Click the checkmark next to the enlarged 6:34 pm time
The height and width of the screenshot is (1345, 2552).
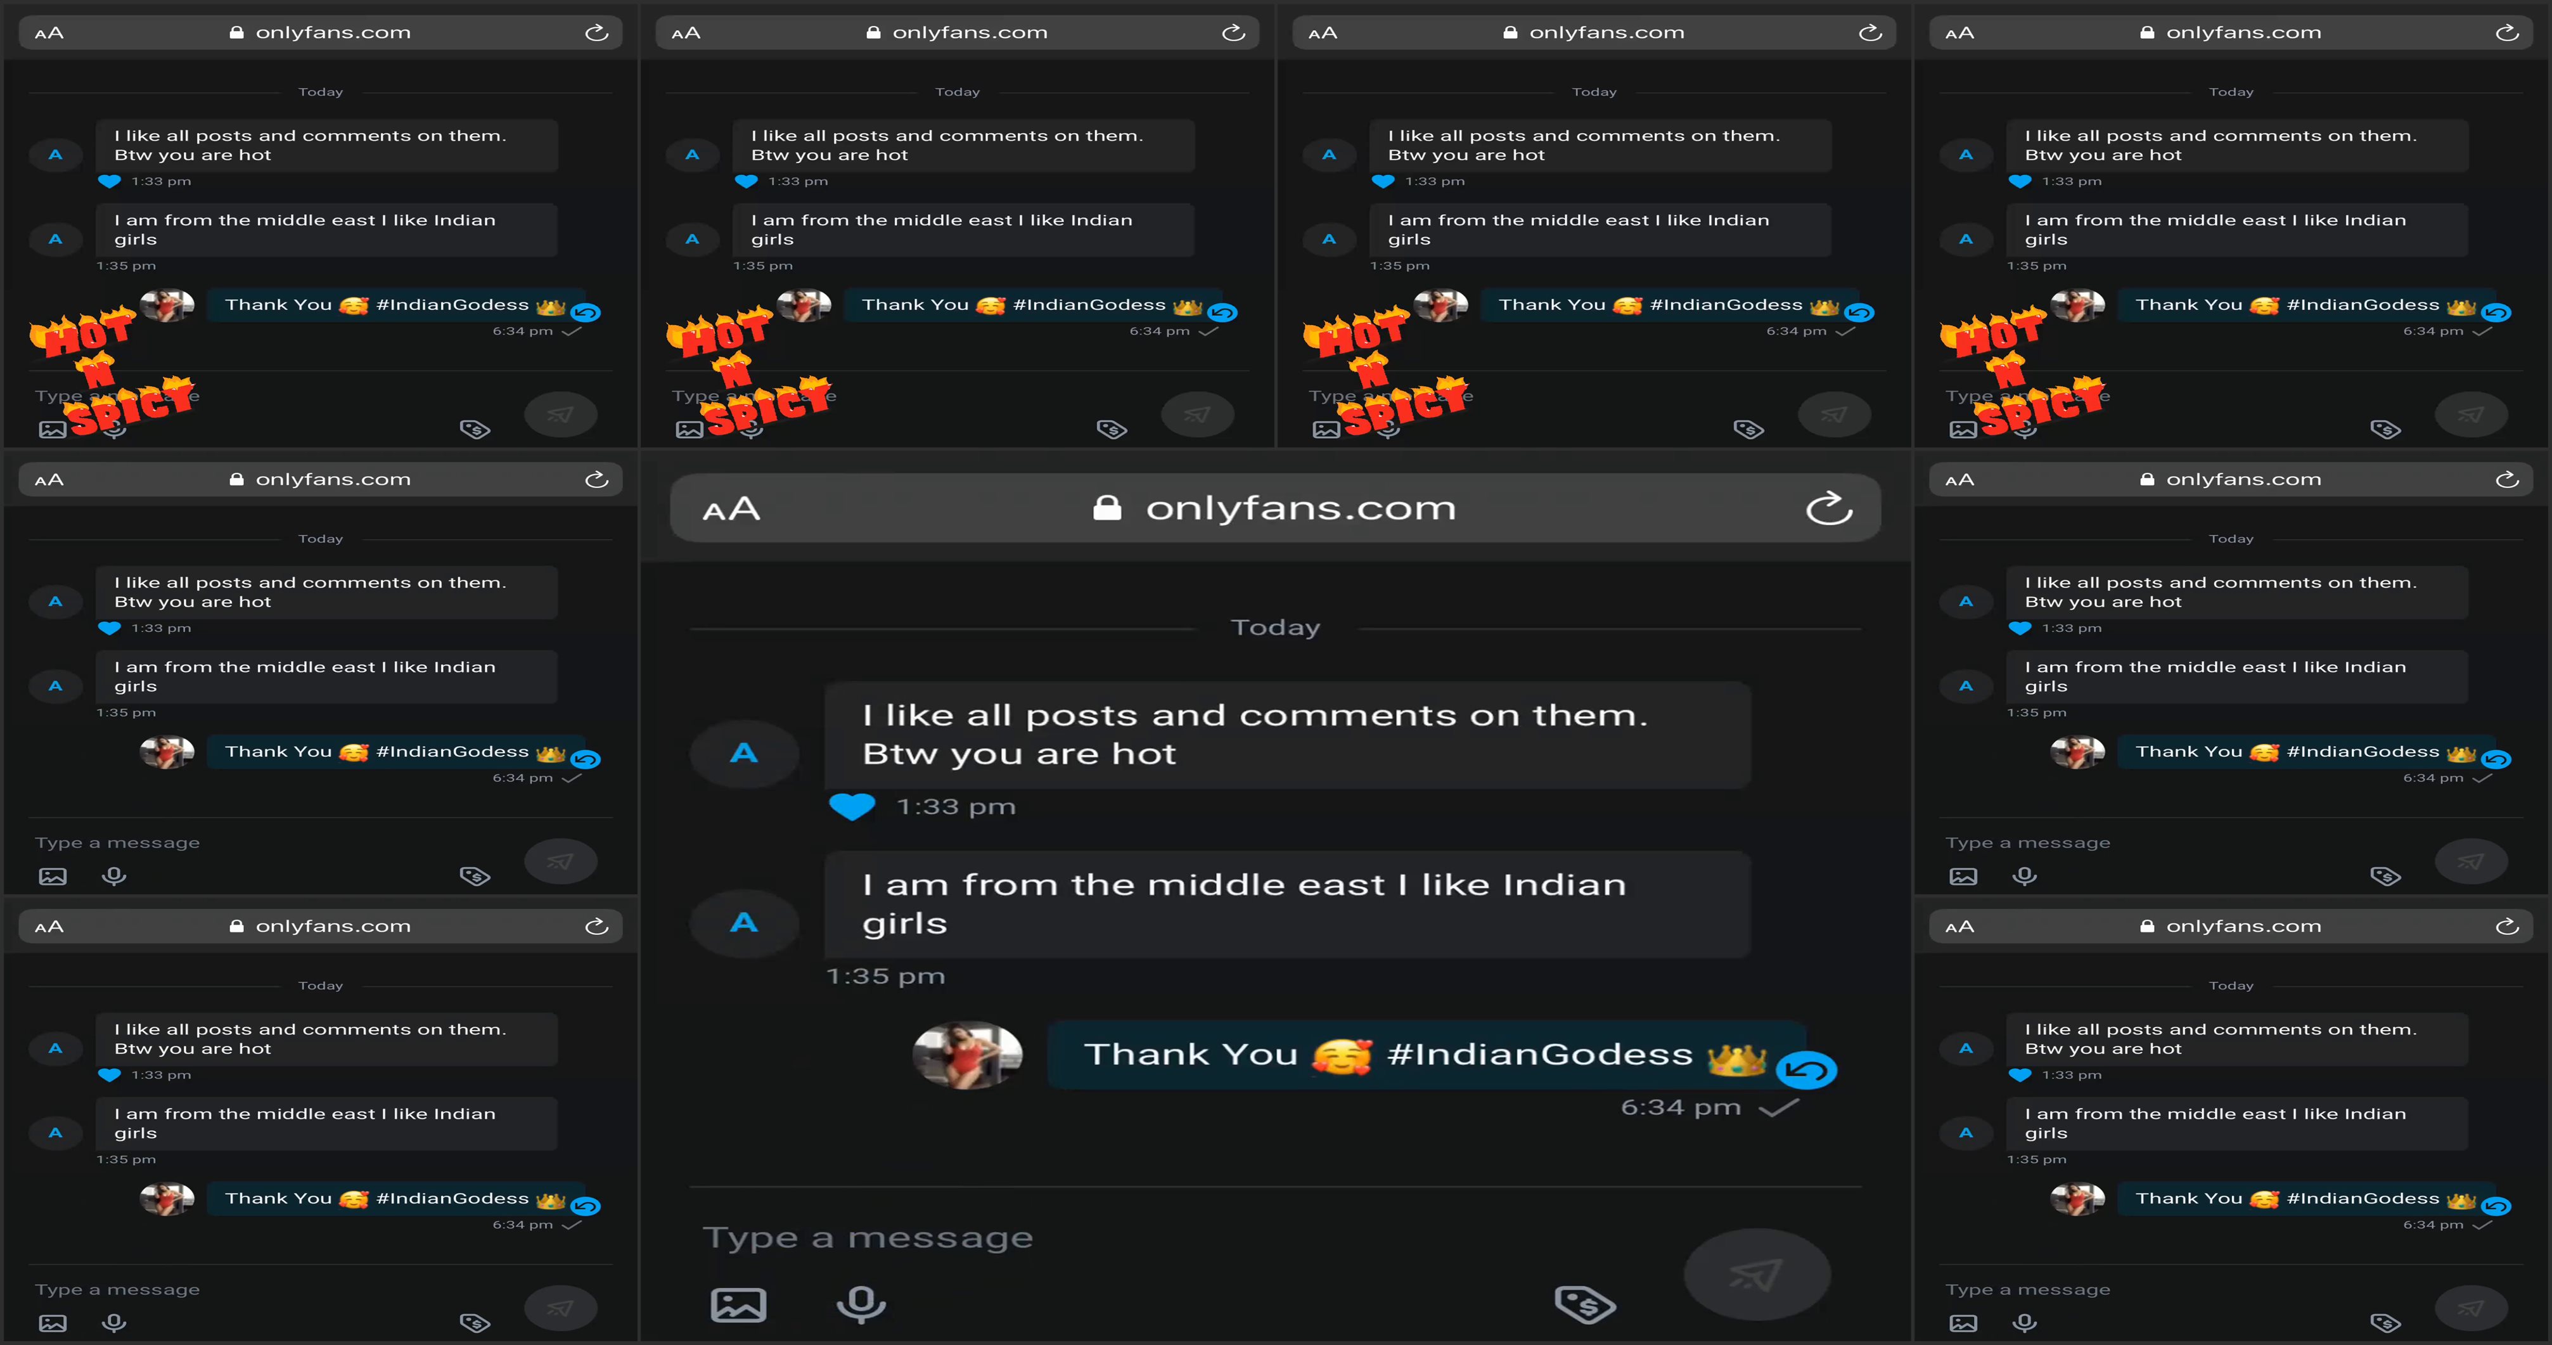pyautogui.click(x=1778, y=1108)
